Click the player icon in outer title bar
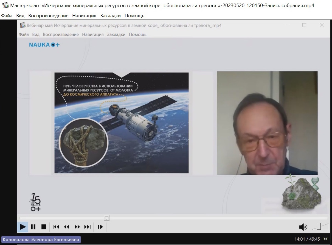Viewport: 332px width, 245px height. pos(5,5)
